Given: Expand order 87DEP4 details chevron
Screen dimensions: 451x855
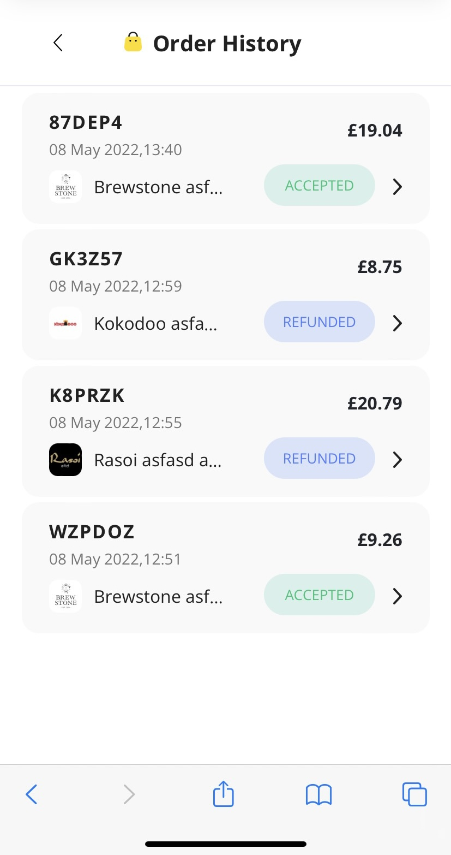Looking at the screenshot, I should click(x=398, y=187).
